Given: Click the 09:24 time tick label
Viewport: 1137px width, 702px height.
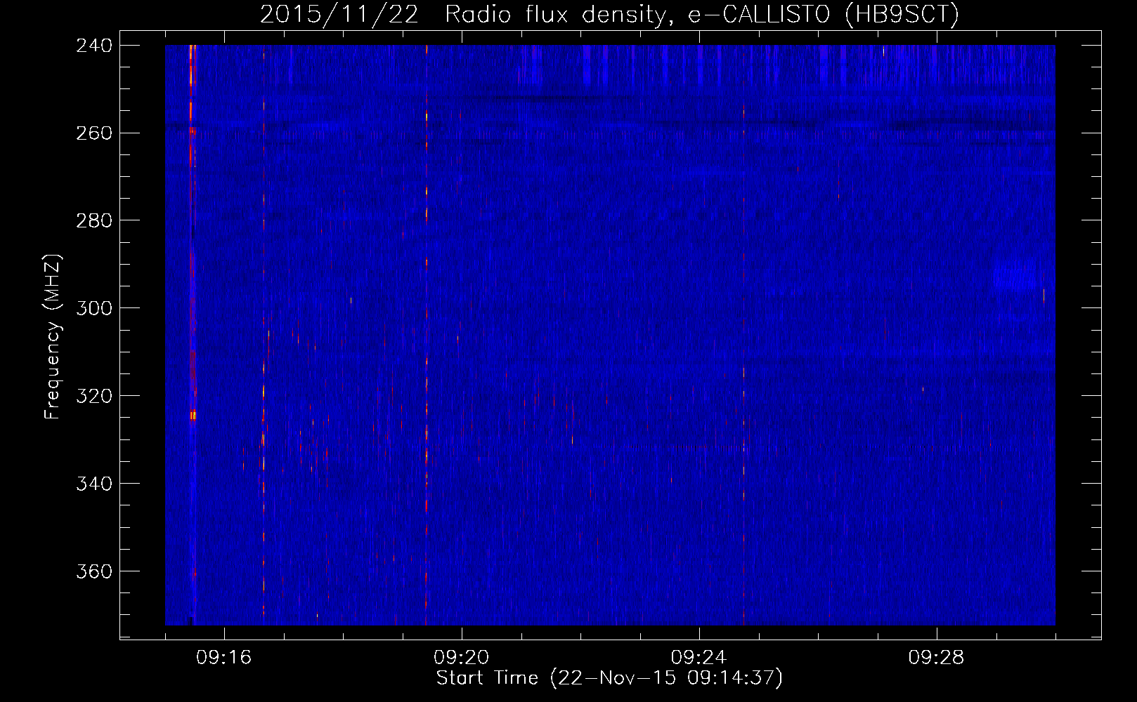Looking at the screenshot, I should [699, 658].
